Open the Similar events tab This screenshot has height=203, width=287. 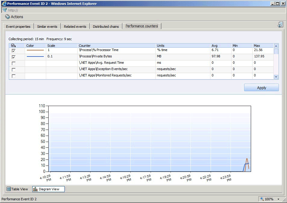pos(47,26)
